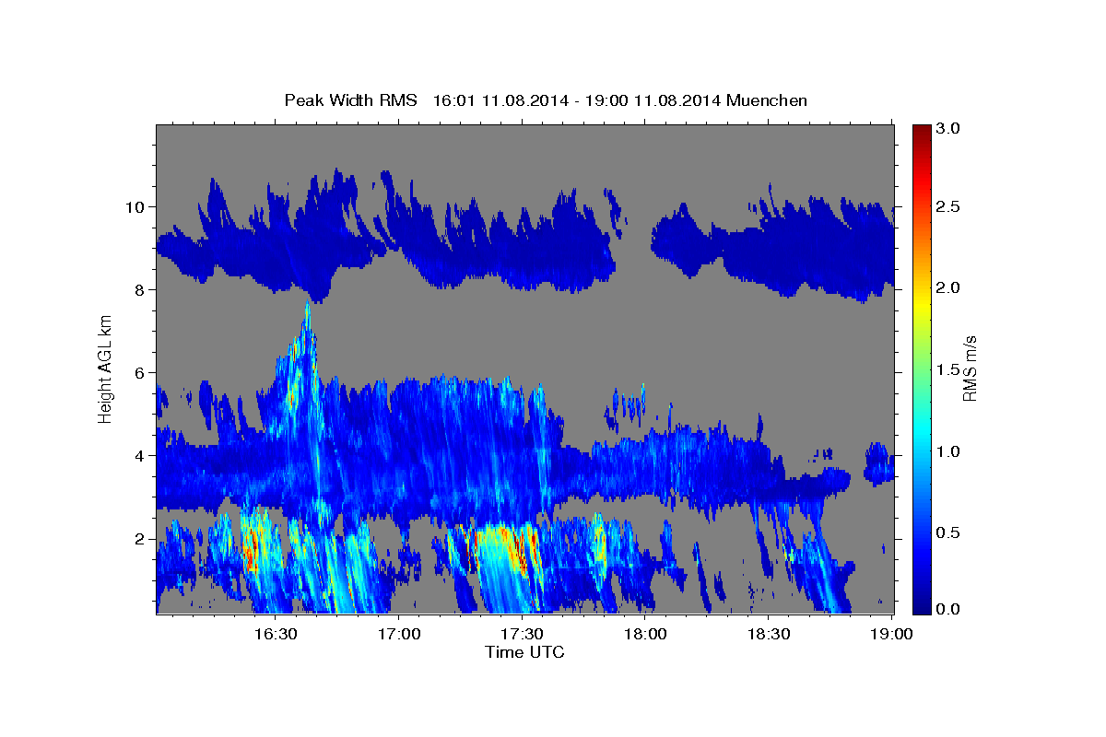
Task: Click the 17:30 time tick label
Action: click(523, 635)
